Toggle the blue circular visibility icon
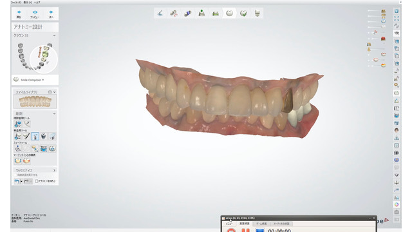 [384, 21]
